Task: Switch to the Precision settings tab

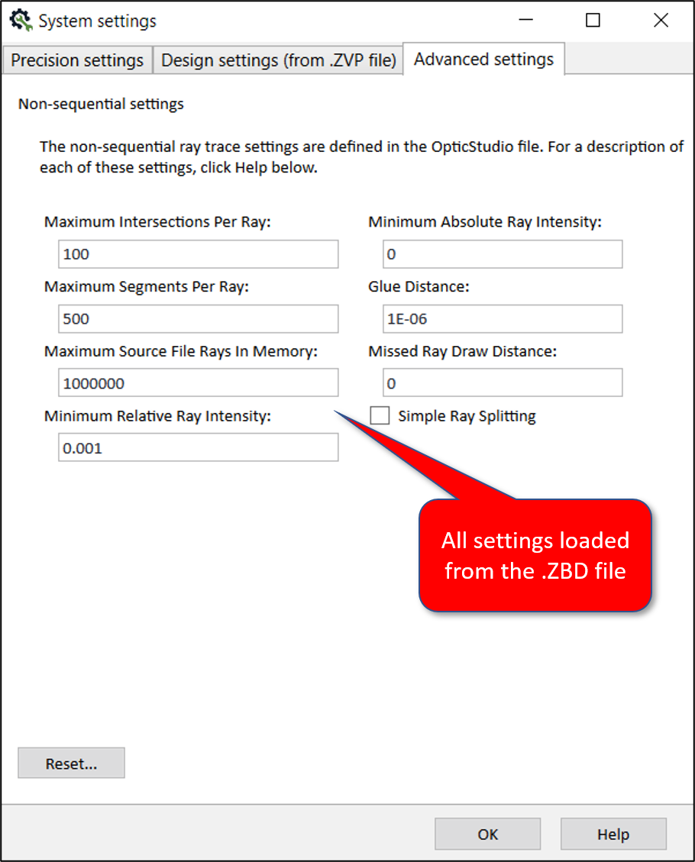Action: point(77,60)
